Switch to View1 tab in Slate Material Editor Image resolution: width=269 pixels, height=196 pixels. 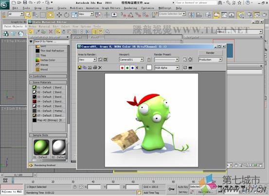pos(79,37)
